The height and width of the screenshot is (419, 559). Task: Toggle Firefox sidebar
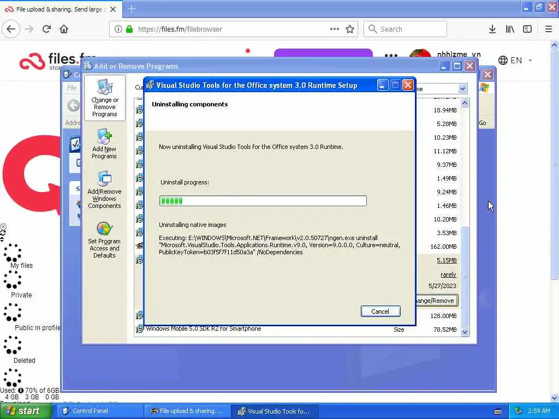(527, 29)
